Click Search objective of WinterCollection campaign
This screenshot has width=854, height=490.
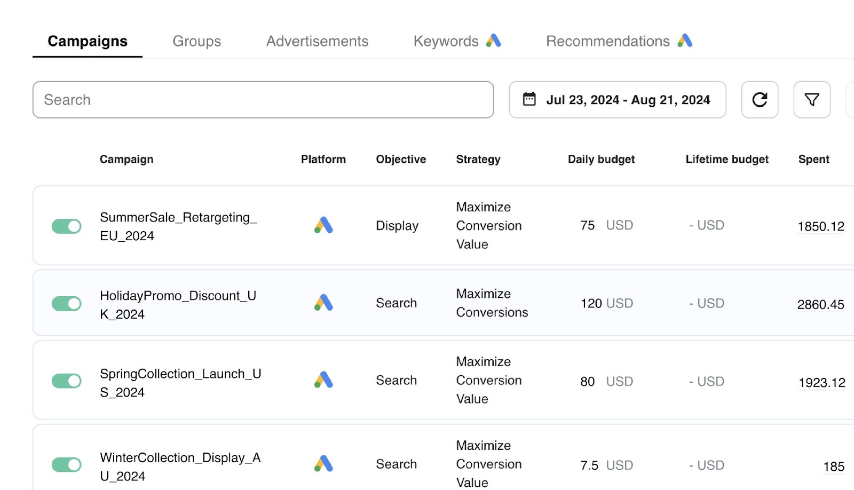point(396,464)
